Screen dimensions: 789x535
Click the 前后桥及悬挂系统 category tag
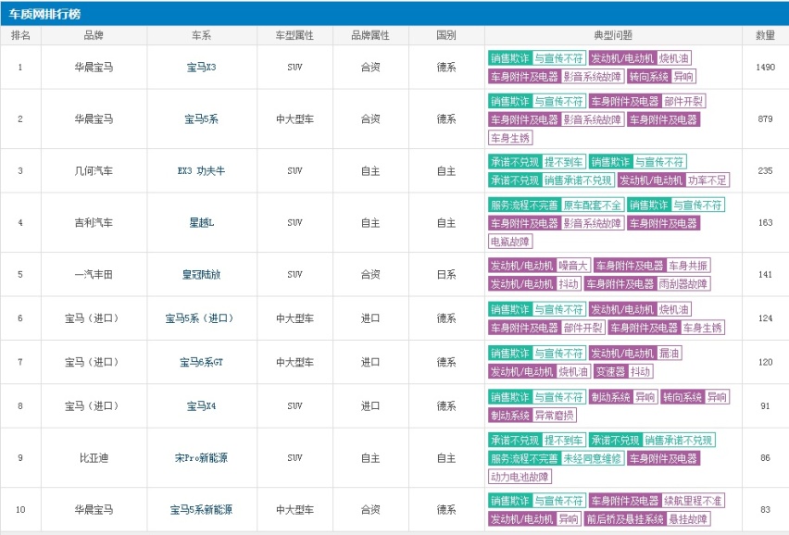pyautogui.click(x=625, y=519)
